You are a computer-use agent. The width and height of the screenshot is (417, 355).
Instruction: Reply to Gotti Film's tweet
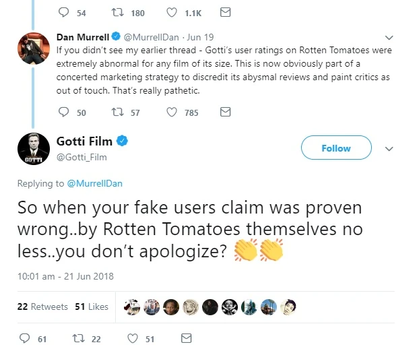click(x=26, y=339)
